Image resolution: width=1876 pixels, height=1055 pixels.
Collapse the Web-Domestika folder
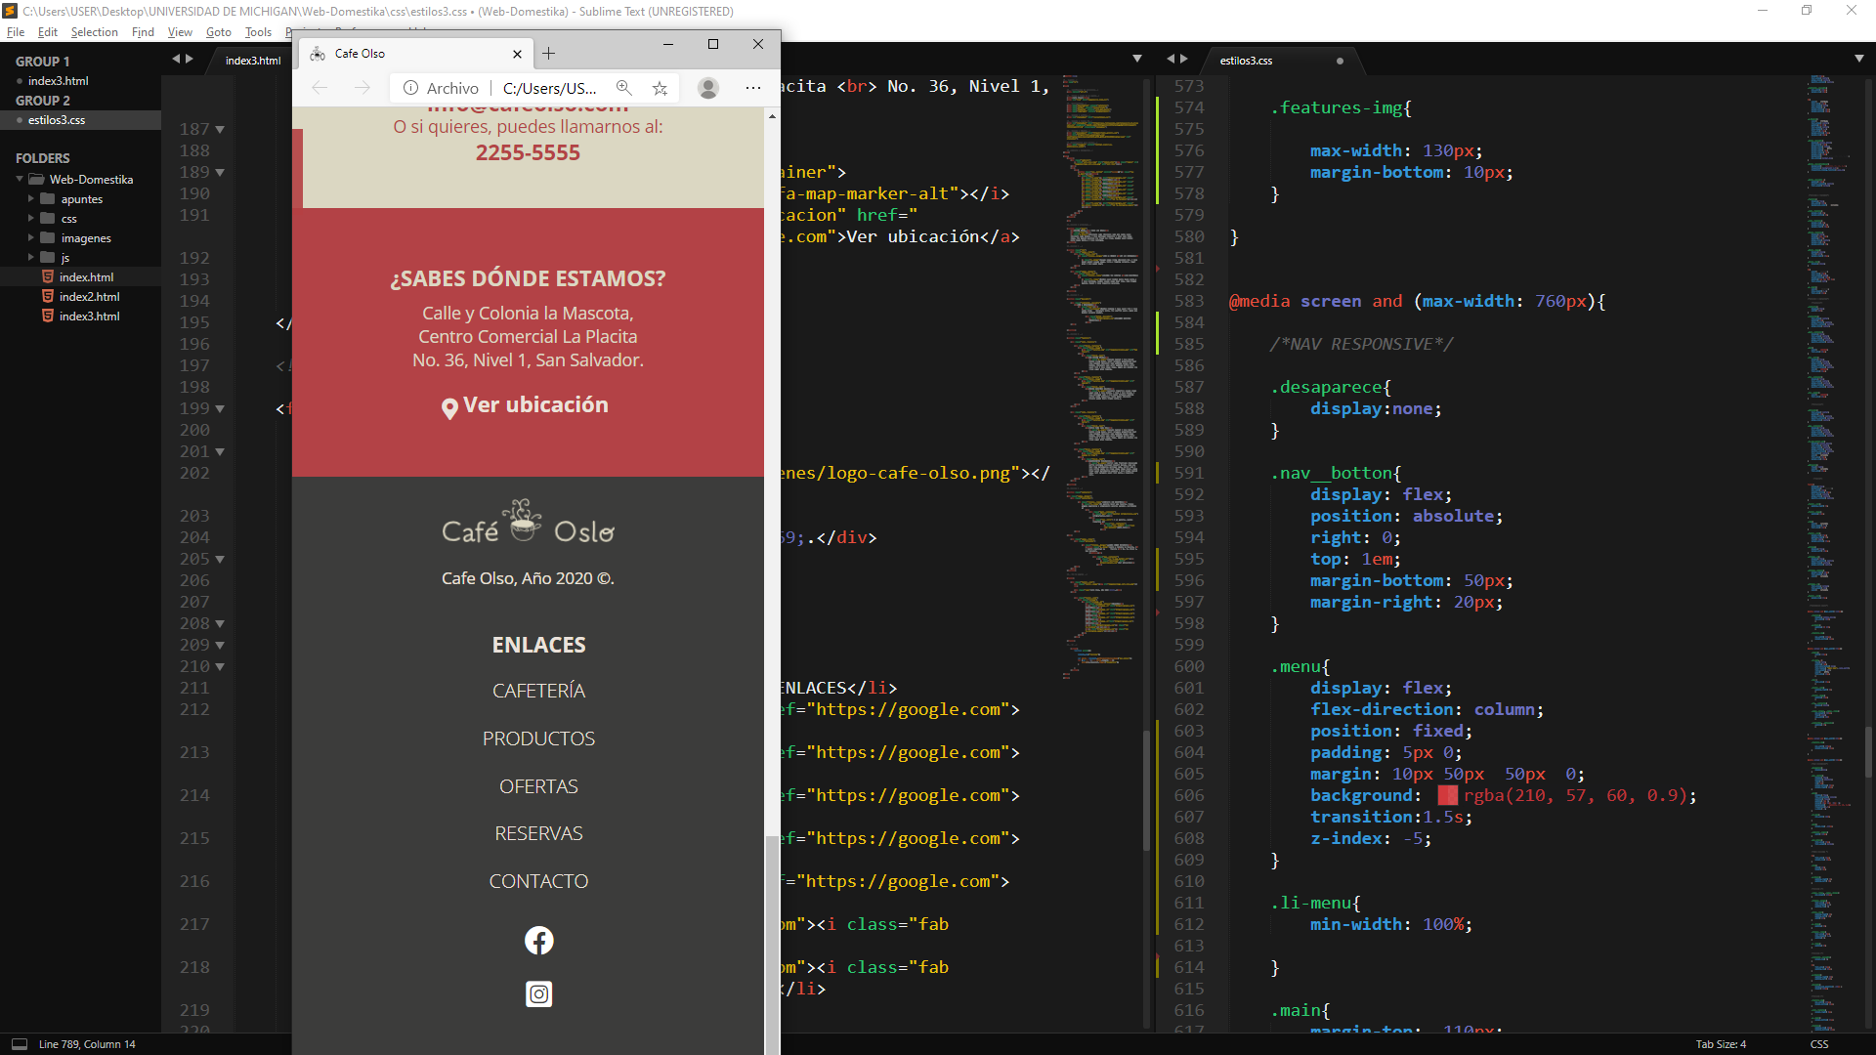[x=20, y=180]
